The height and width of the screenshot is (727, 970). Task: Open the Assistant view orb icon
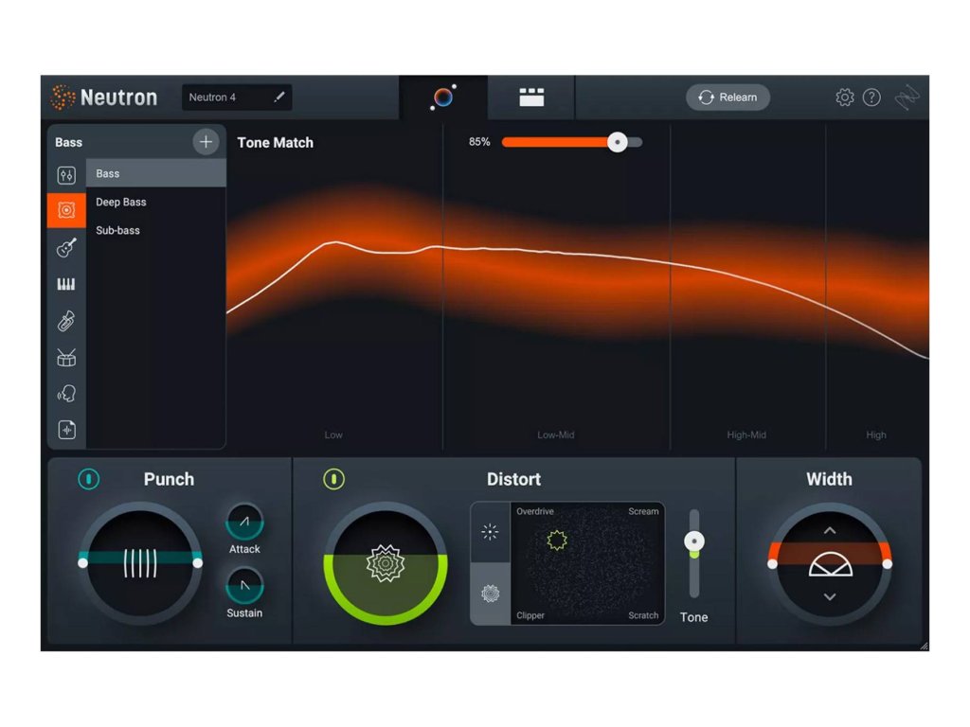(x=443, y=98)
